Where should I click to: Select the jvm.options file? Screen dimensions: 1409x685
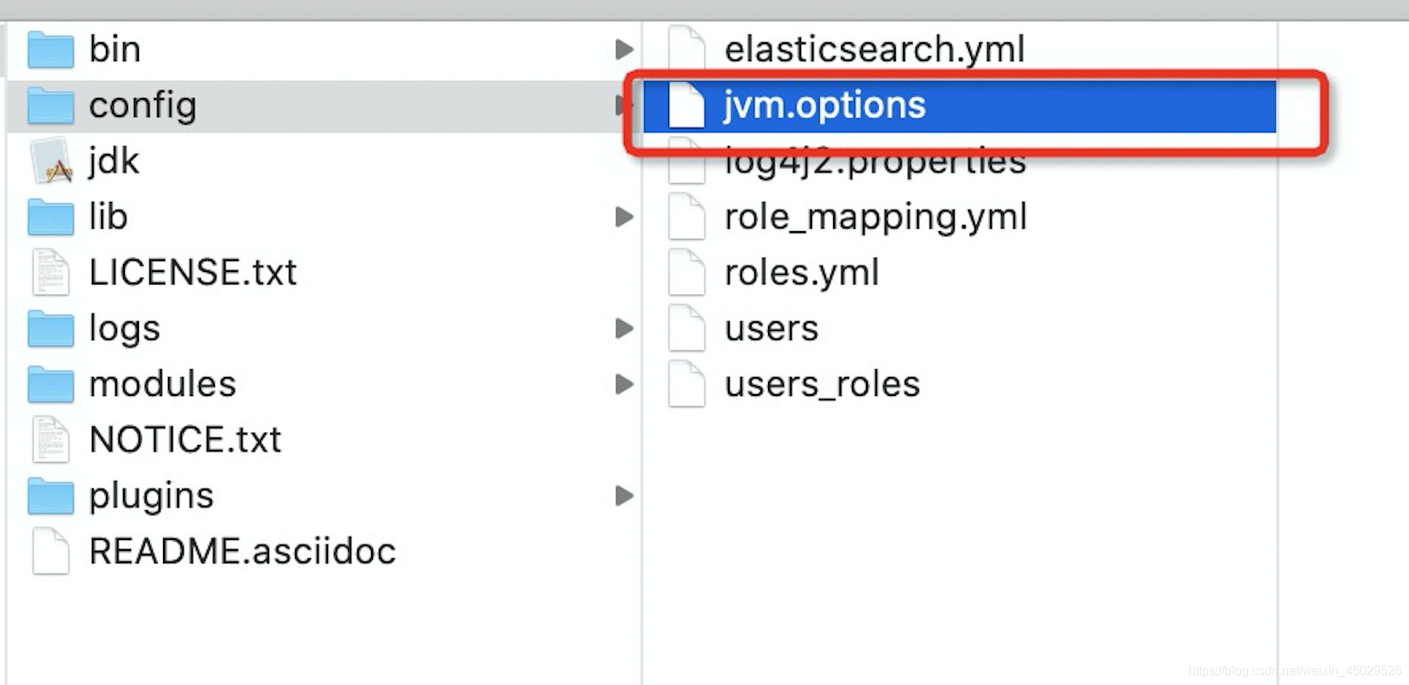click(959, 106)
